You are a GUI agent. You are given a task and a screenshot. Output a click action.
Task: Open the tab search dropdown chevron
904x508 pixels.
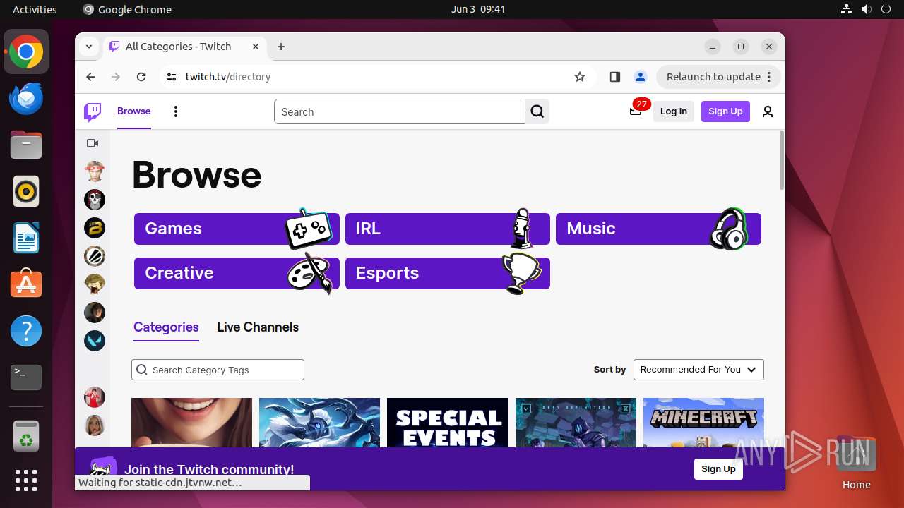[89, 47]
